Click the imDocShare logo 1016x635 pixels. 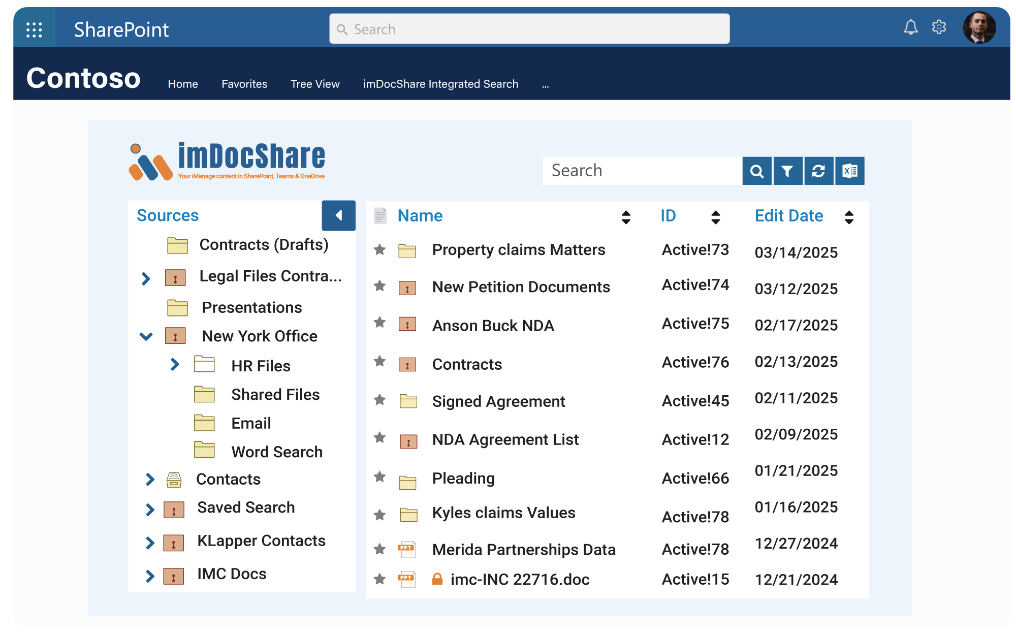point(227,161)
